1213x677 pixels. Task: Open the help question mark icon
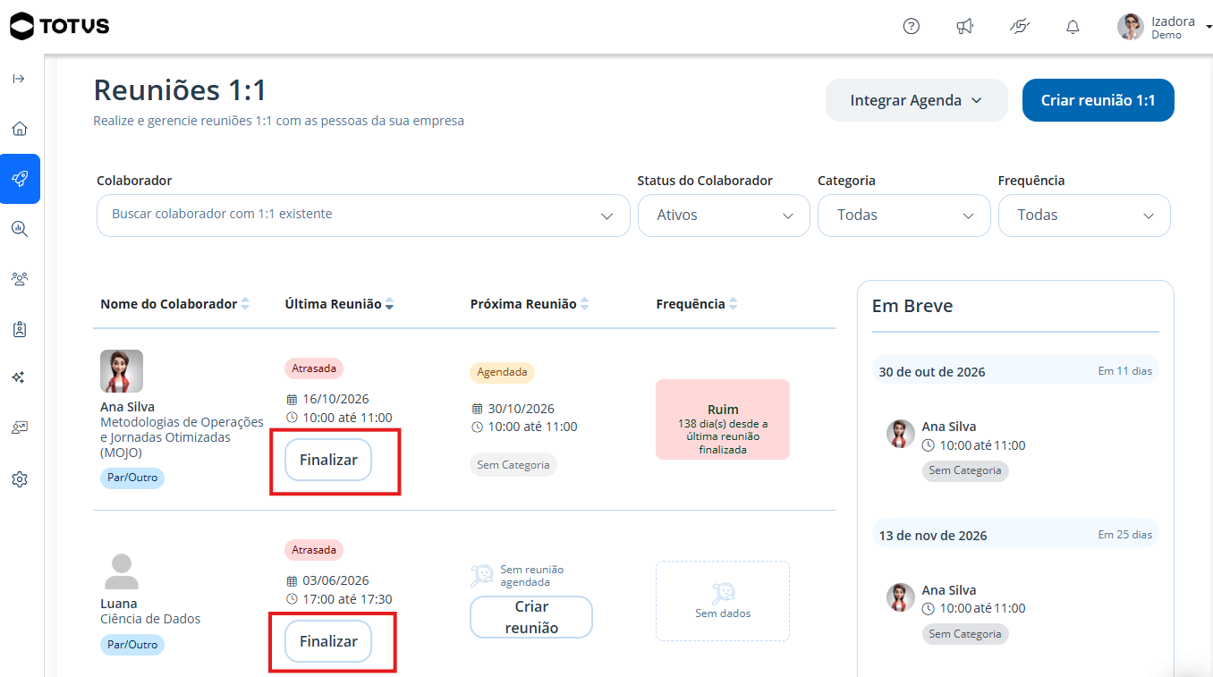coord(911,26)
